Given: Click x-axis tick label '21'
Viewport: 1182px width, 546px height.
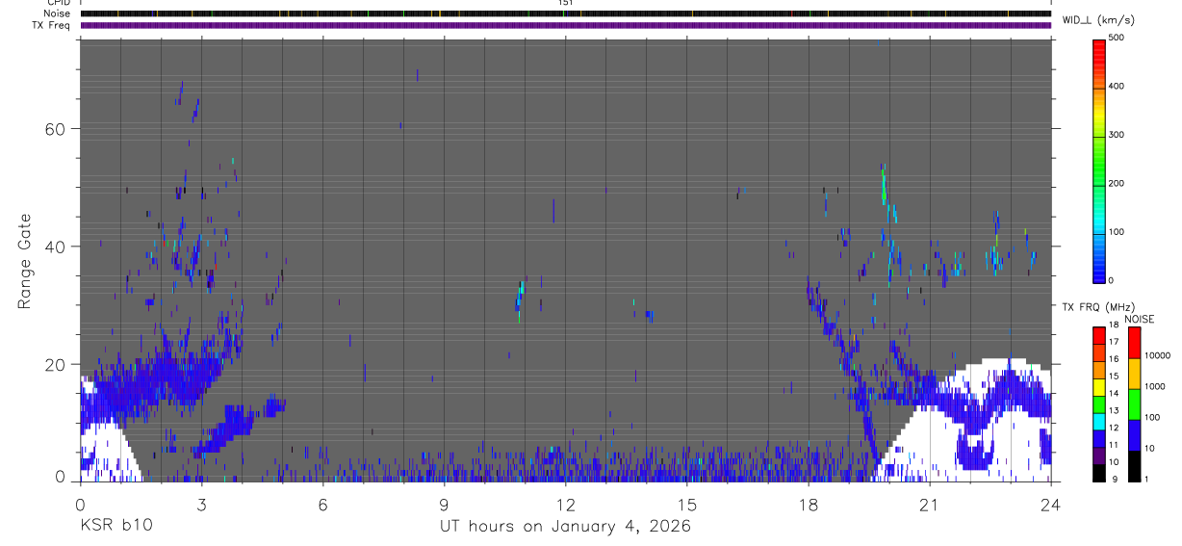Looking at the screenshot, I should click(930, 504).
